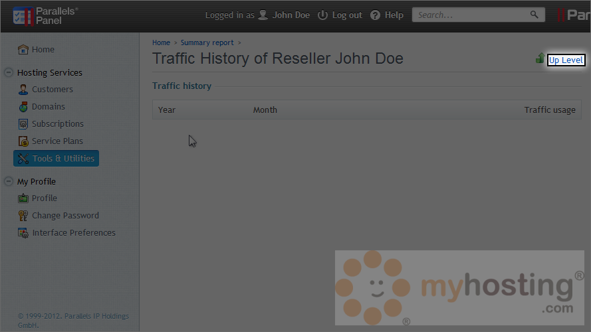This screenshot has height=332, width=591.
Task: Click Summary report breadcrumb link
Action: [x=207, y=42]
